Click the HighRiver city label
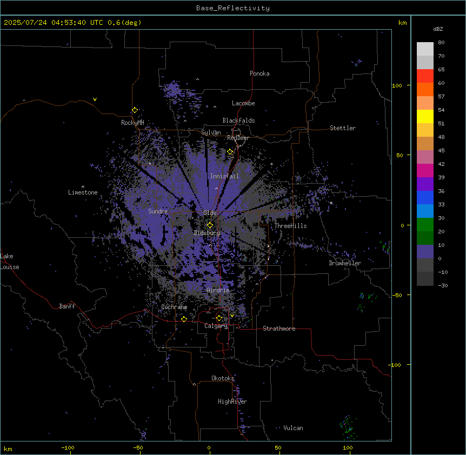 [x=232, y=402]
